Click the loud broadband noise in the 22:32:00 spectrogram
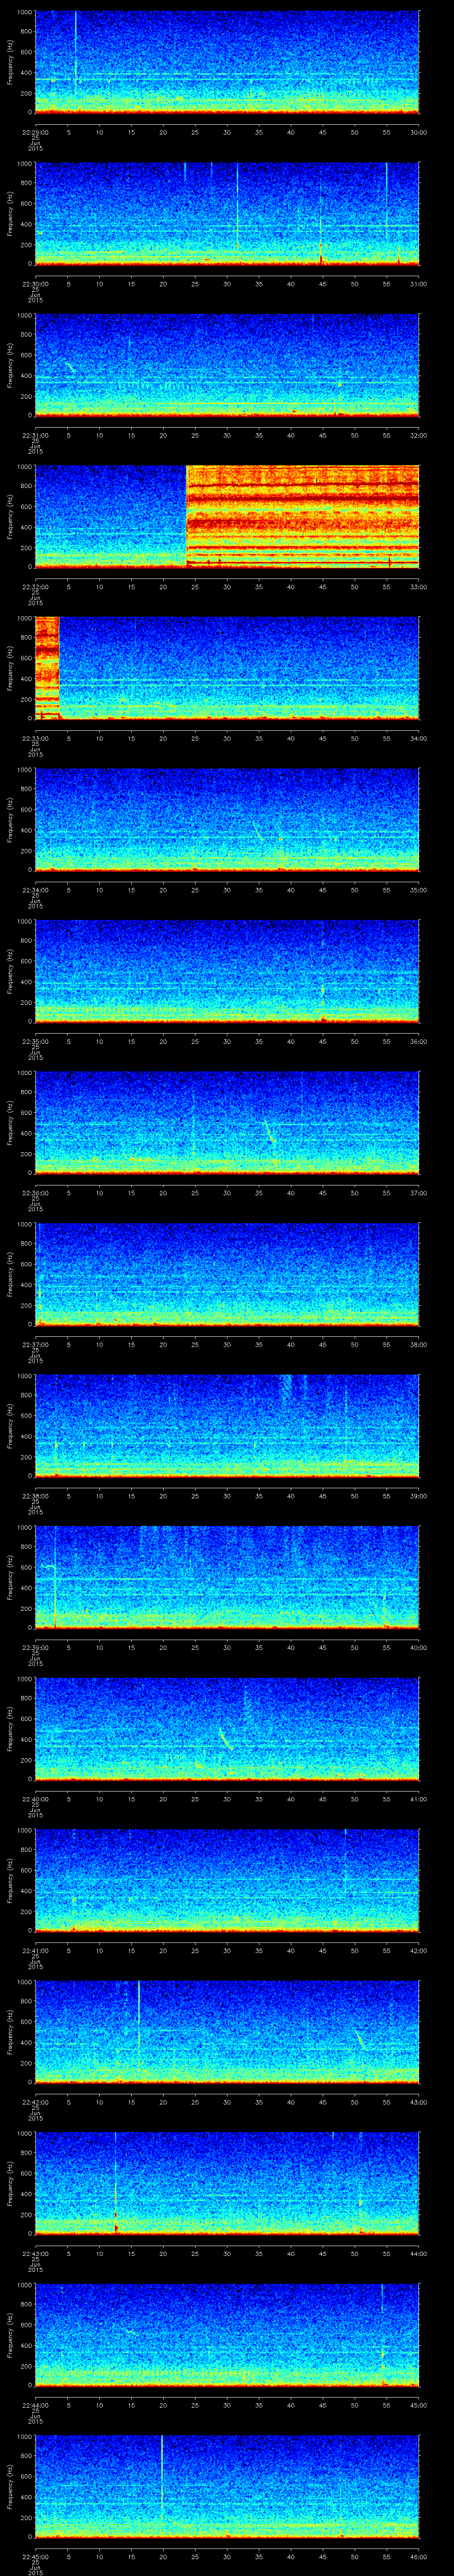454x2576 pixels. click(302, 516)
